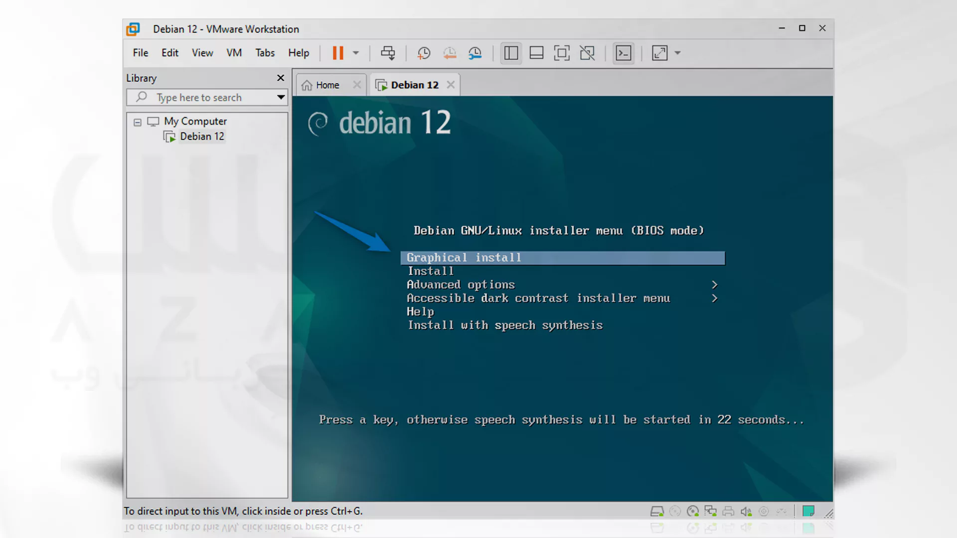This screenshot has width=957, height=538.
Task: Enter full screen mode icon
Action: (562, 53)
